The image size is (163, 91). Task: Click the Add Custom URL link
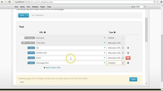pyautogui.click(x=53, y=67)
